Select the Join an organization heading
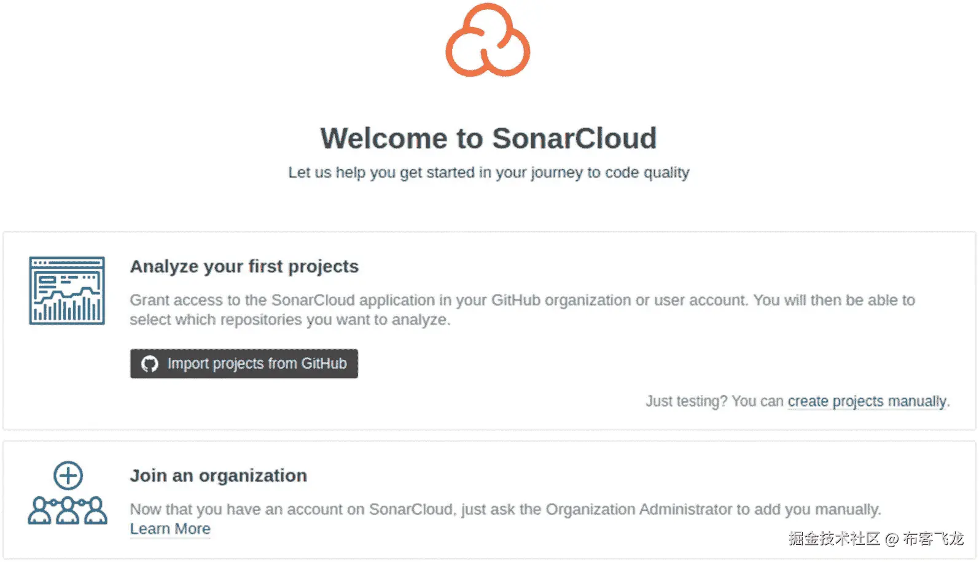This screenshot has height=562, width=979. tap(218, 475)
